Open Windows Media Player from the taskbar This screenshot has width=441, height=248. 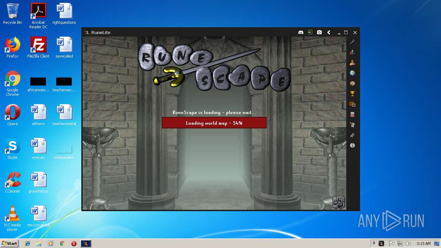pos(51,244)
